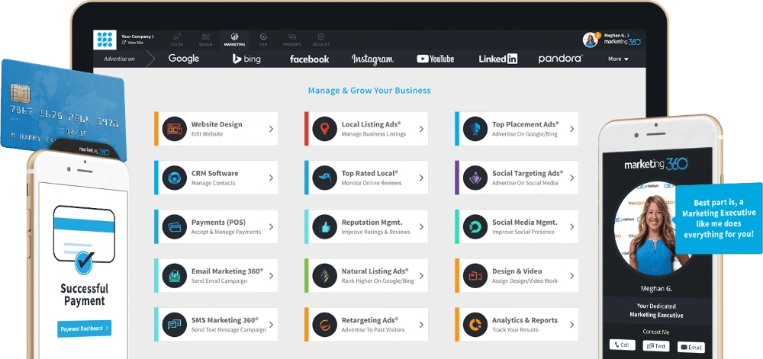763x359 pixels.
Task: Open the CRM tab
Action: [263, 40]
